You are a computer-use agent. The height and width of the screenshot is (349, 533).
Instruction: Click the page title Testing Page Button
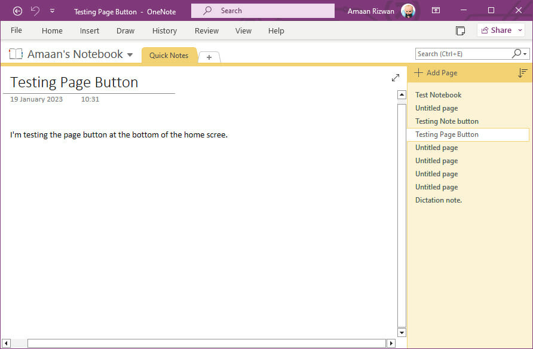point(75,82)
